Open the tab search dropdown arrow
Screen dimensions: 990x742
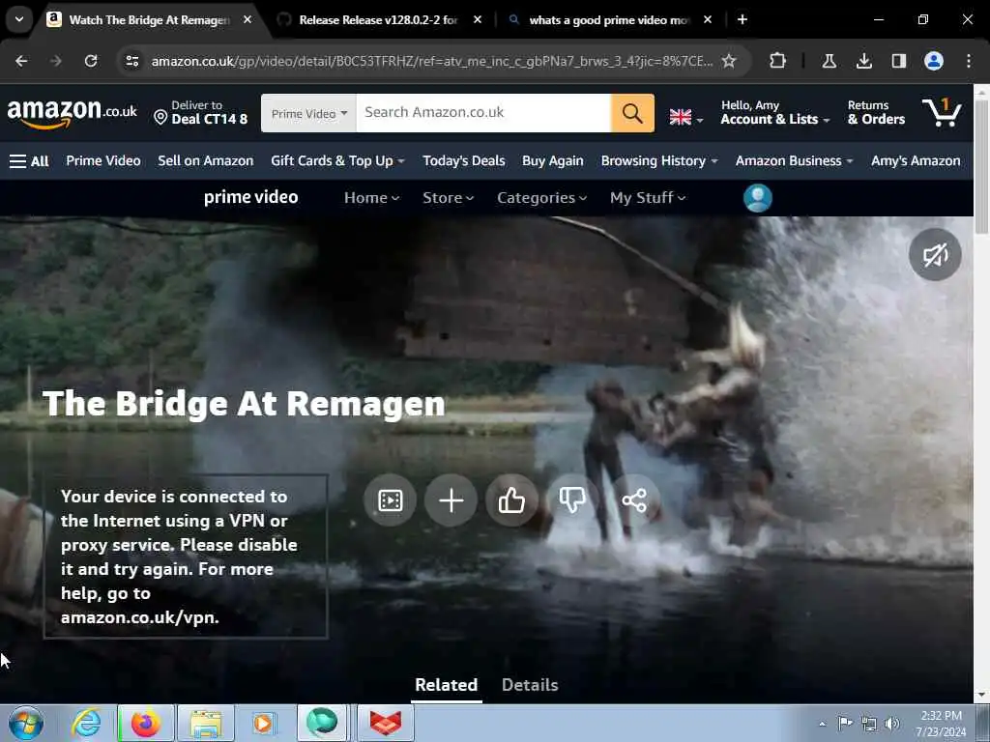pos(19,19)
